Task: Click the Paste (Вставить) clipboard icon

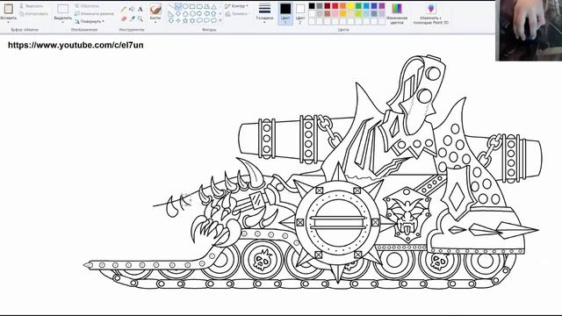Action: (8, 8)
